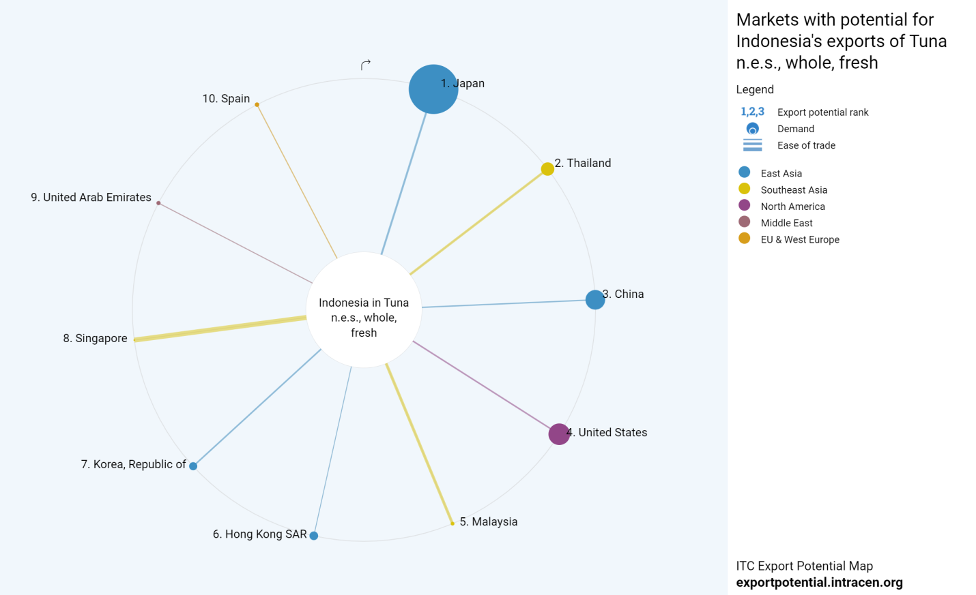Click the central Indonesia tuna node
The image size is (976, 595).
click(x=364, y=311)
